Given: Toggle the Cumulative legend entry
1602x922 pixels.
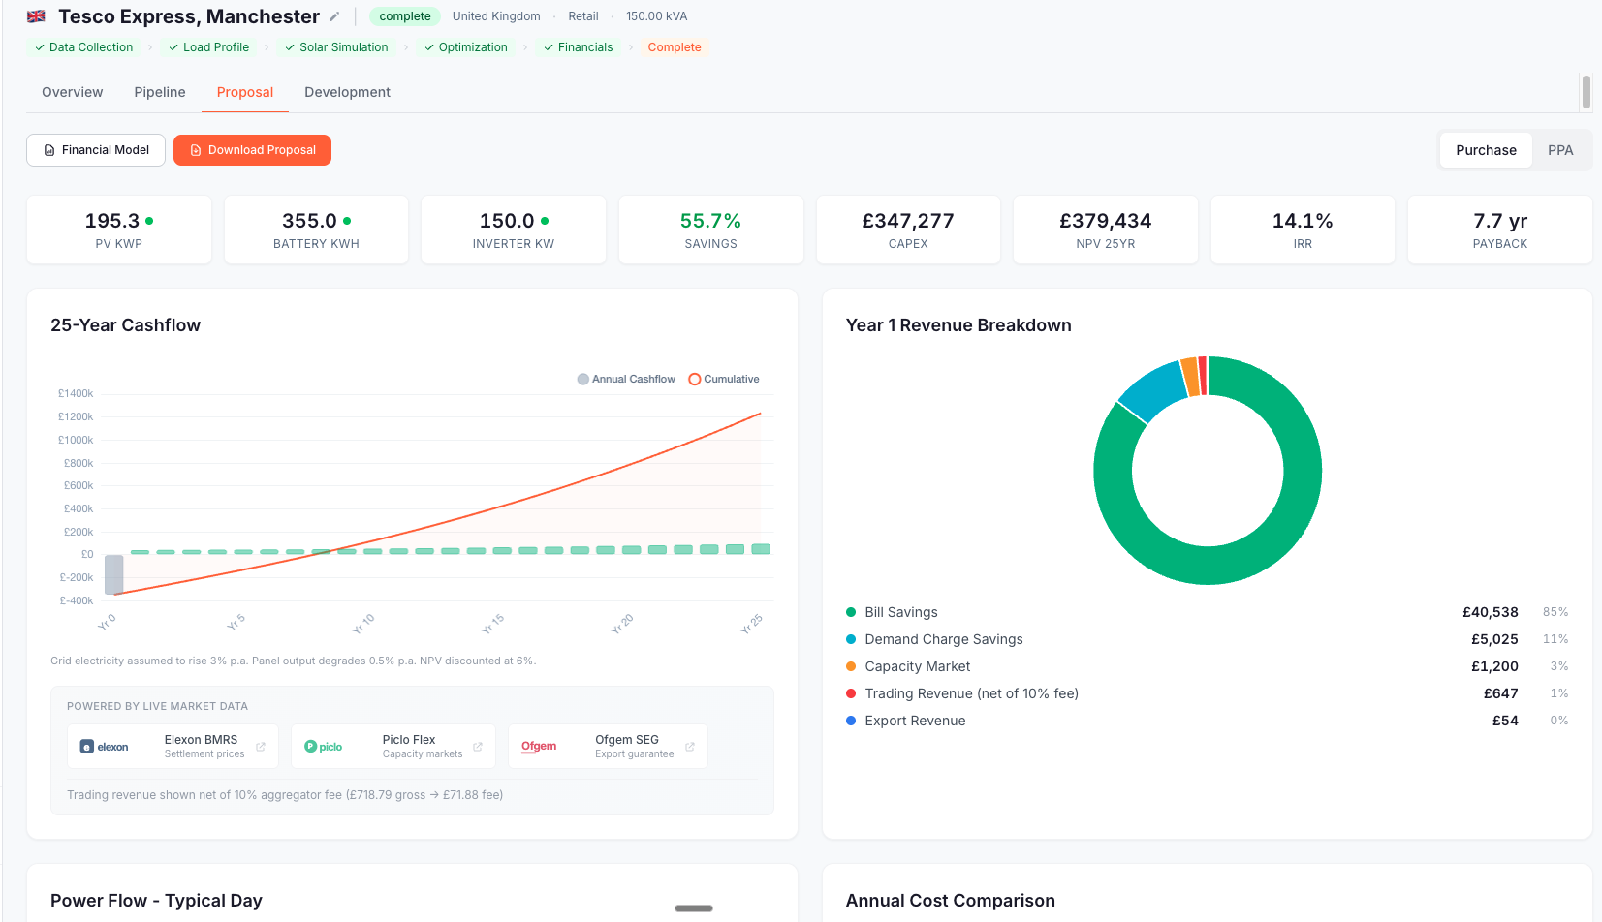Looking at the screenshot, I should (723, 379).
